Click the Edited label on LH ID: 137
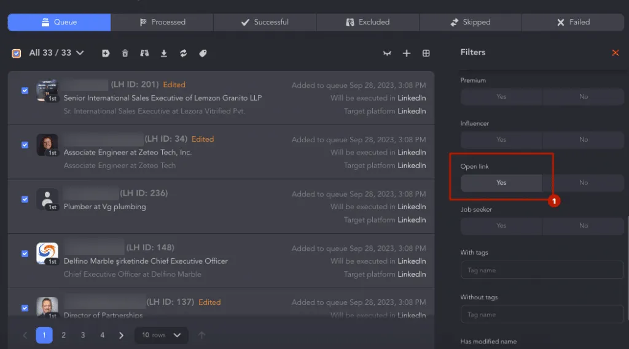Viewport: 629px width, 349px height. click(209, 302)
